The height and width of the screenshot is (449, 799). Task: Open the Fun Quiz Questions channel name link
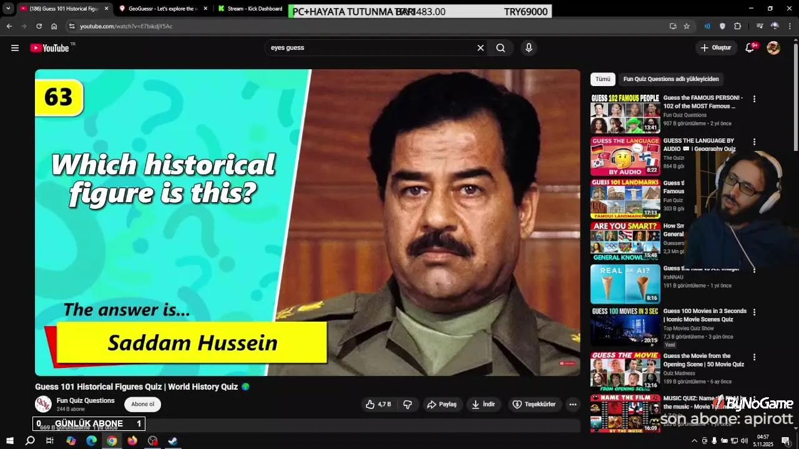coord(86,400)
